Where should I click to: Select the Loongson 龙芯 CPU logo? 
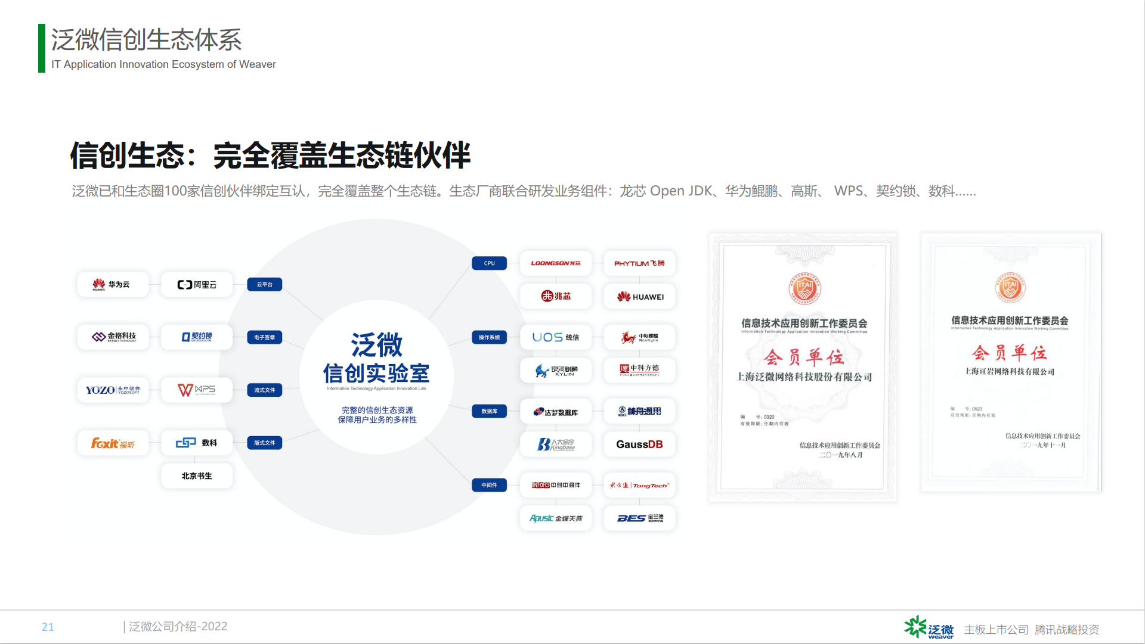coord(555,263)
